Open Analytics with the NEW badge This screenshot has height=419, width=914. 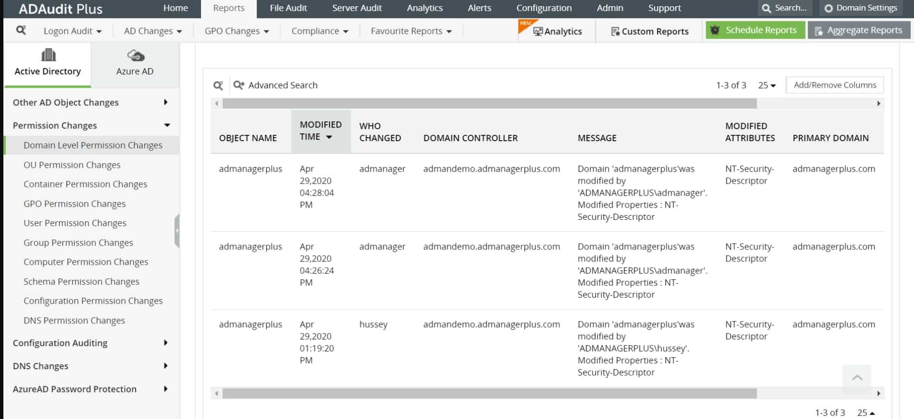click(557, 31)
